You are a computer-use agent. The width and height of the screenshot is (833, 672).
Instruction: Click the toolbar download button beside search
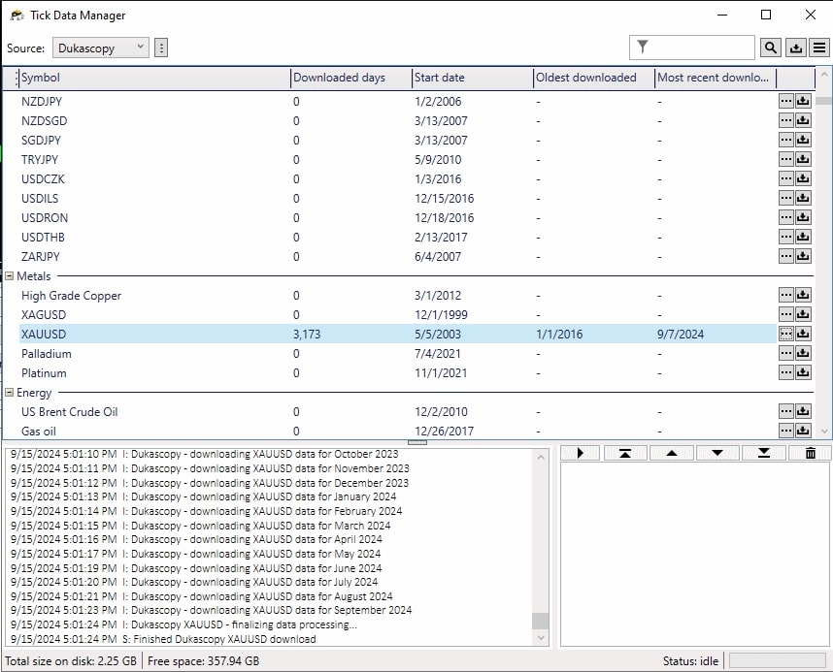[x=796, y=48]
